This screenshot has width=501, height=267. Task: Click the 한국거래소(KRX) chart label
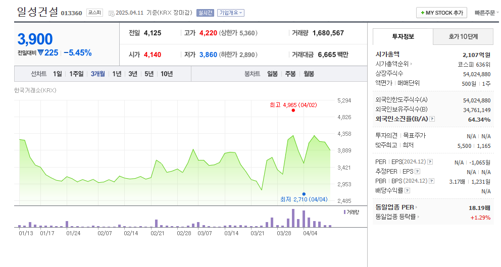[35, 90]
